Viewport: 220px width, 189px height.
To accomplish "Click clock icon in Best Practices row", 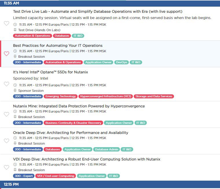I will click(x=15, y=51).
